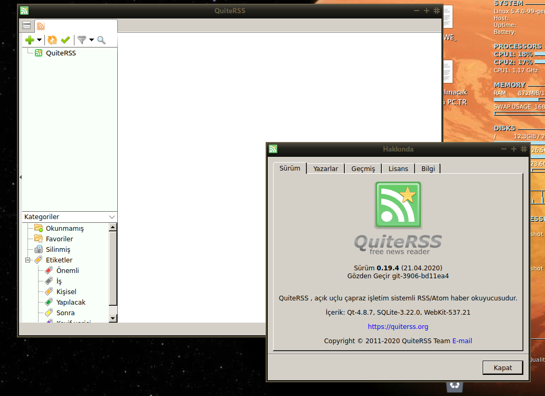Click the categories scrollbar thumb
Screen dimensions: 545x396
point(112,269)
